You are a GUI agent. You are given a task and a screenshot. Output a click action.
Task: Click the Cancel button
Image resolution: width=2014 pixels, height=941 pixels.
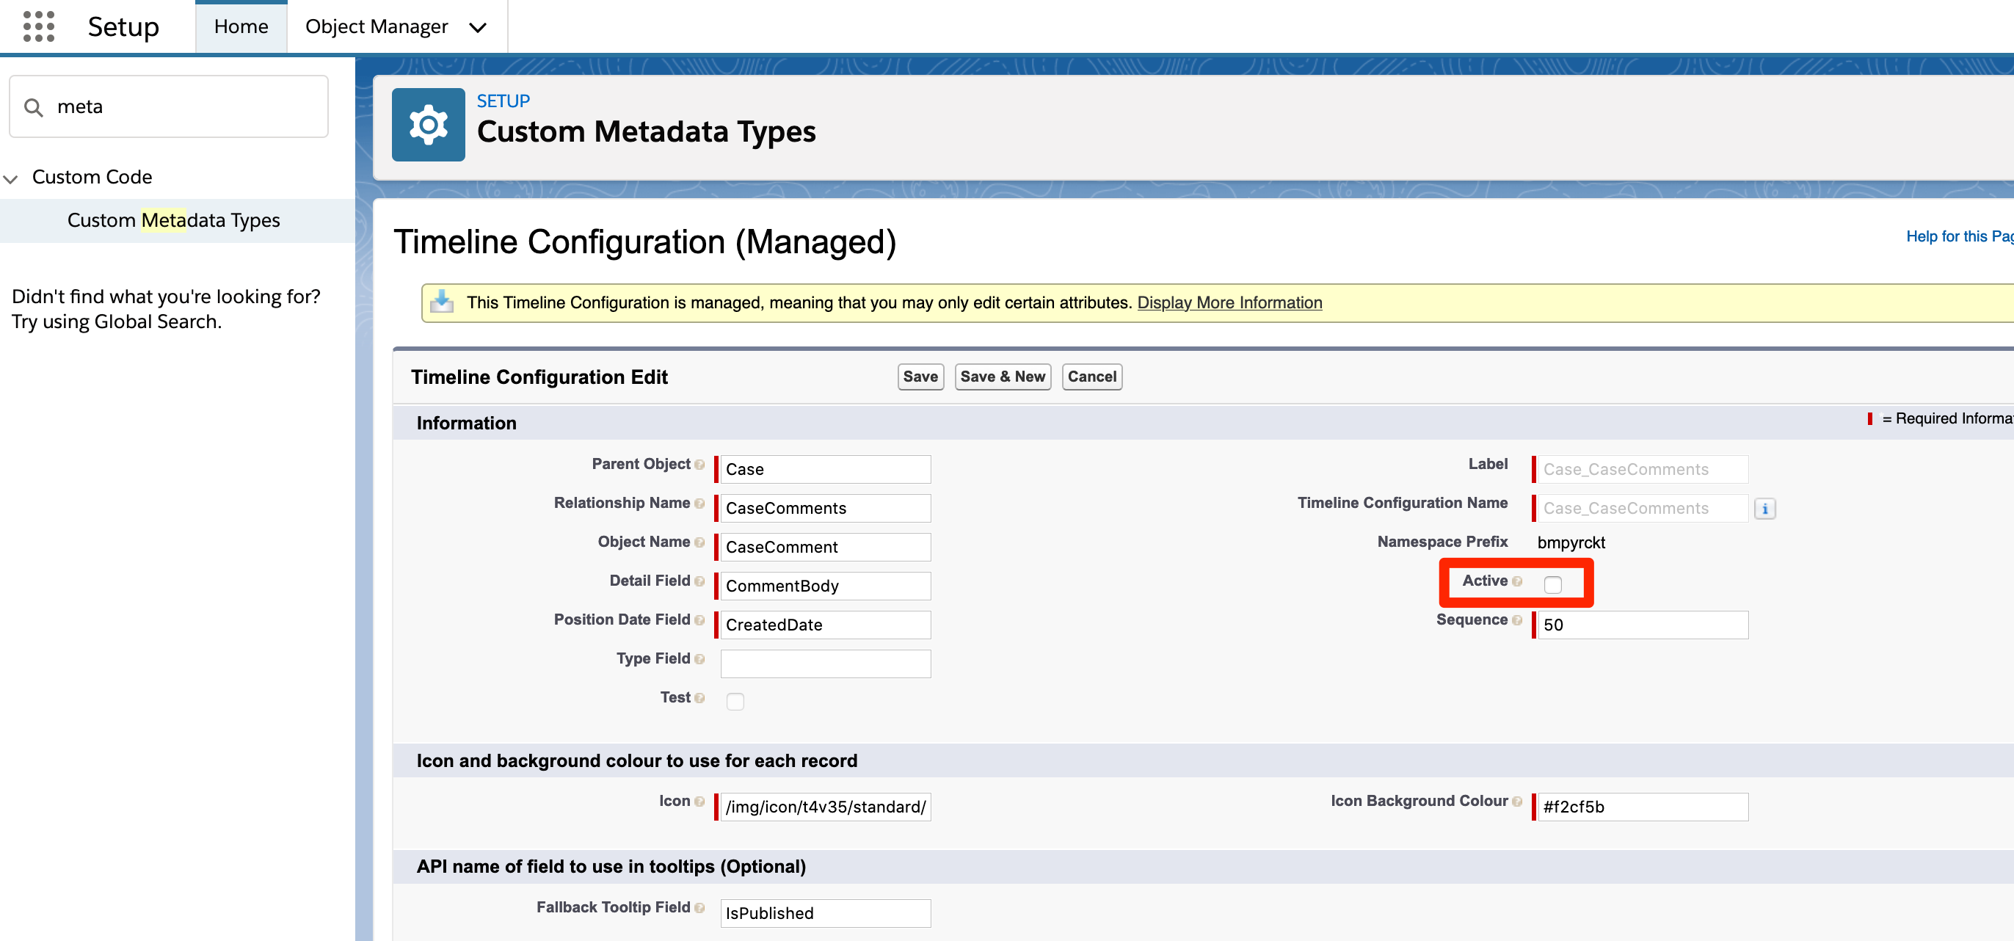[x=1091, y=376]
